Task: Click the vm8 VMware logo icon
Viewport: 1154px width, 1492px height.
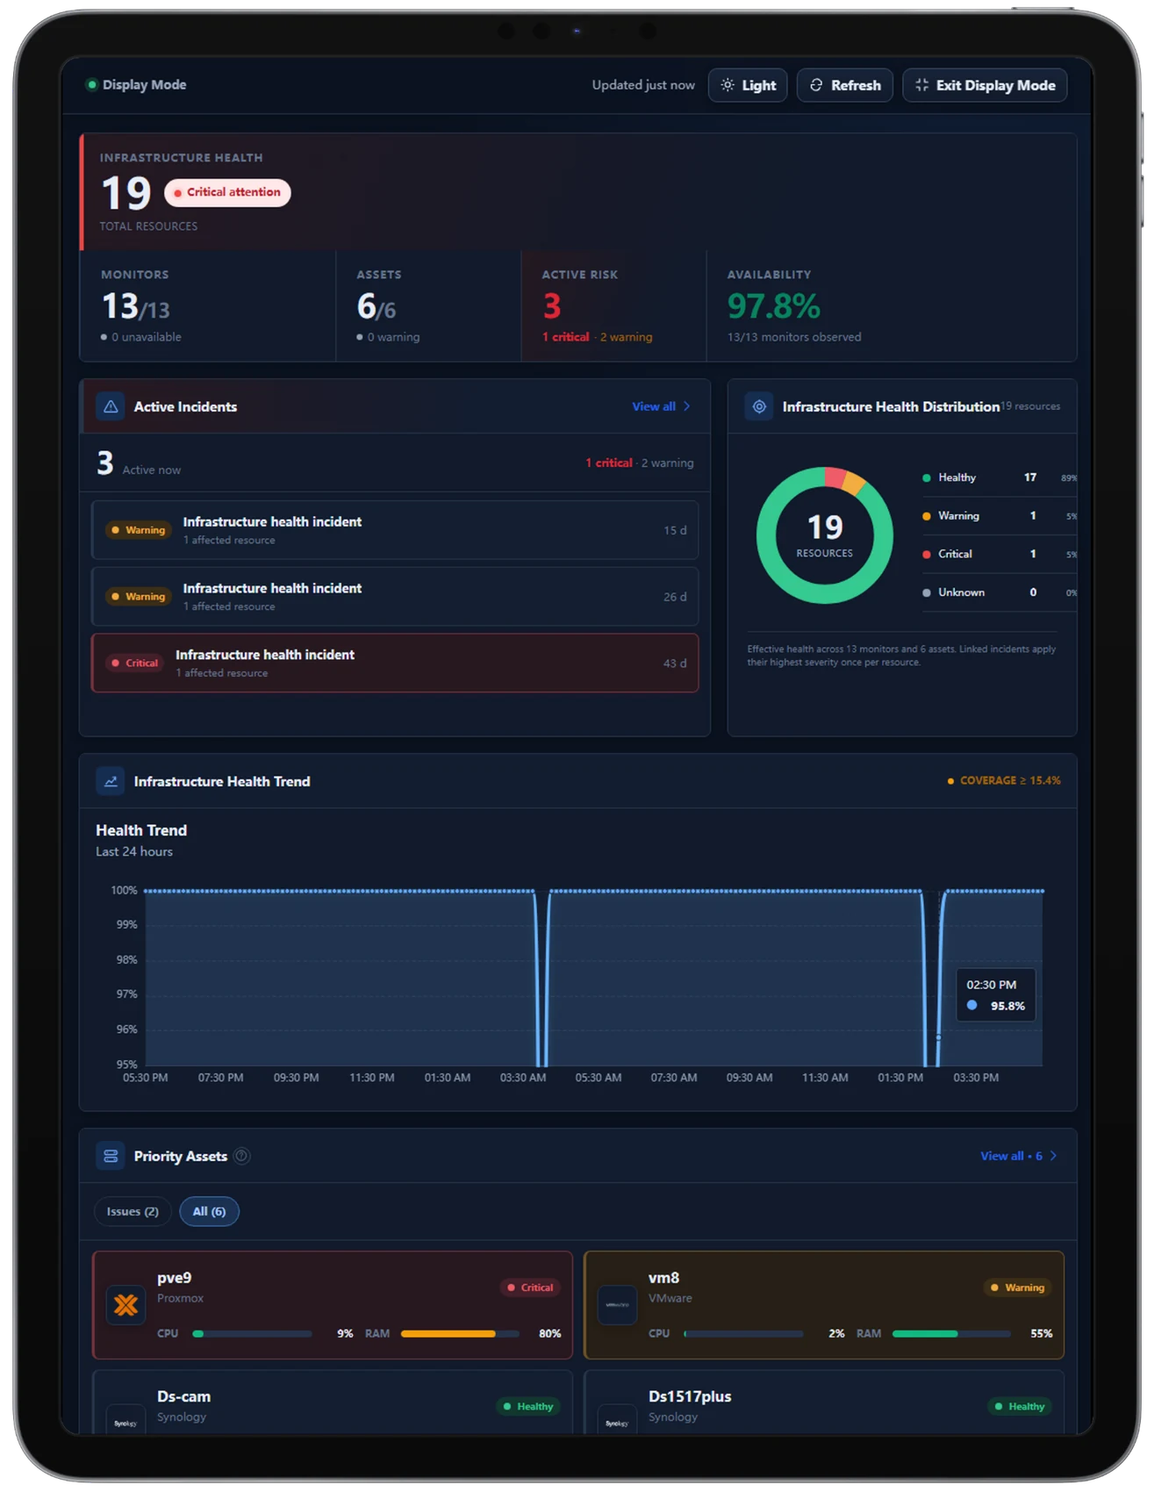Action: 617,1305
